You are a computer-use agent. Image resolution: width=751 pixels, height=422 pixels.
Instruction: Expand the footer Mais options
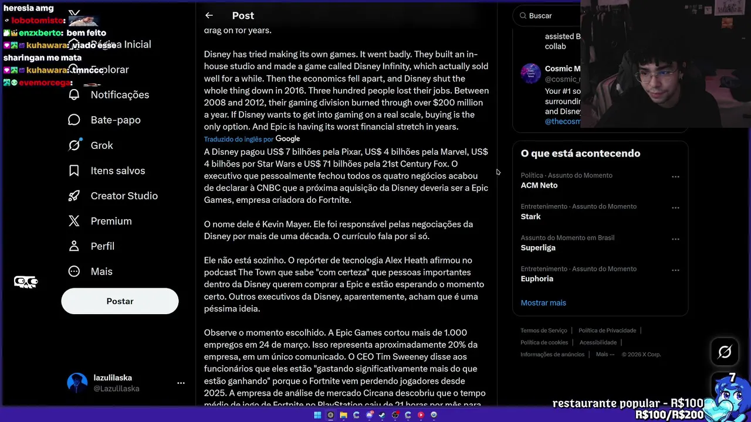point(605,355)
